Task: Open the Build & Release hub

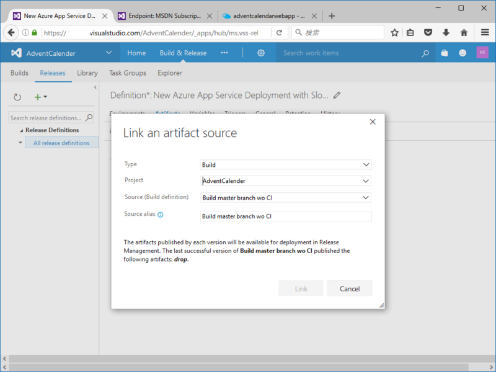Action: tap(183, 53)
